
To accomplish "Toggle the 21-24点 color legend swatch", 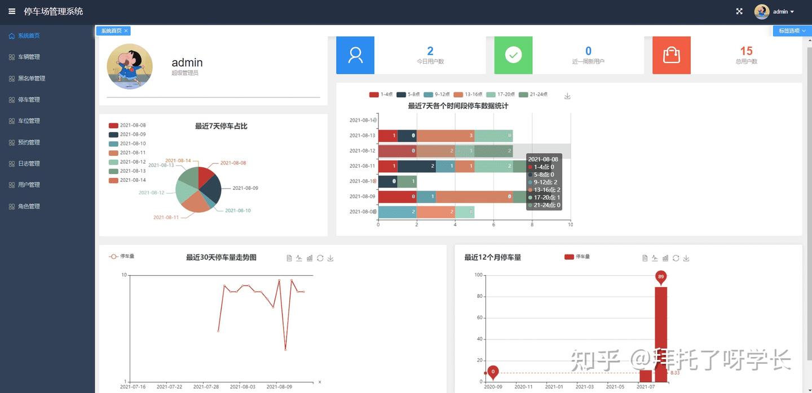I will [523, 95].
